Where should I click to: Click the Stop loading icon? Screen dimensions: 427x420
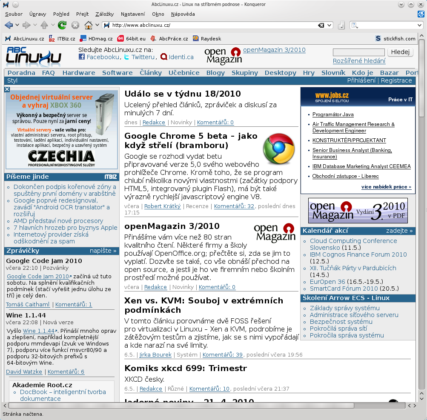click(x=75, y=25)
